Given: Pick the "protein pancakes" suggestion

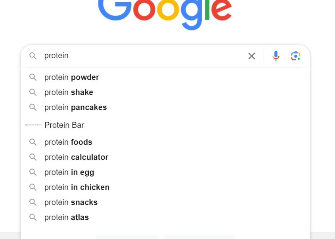Looking at the screenshot, I should 76,107.
